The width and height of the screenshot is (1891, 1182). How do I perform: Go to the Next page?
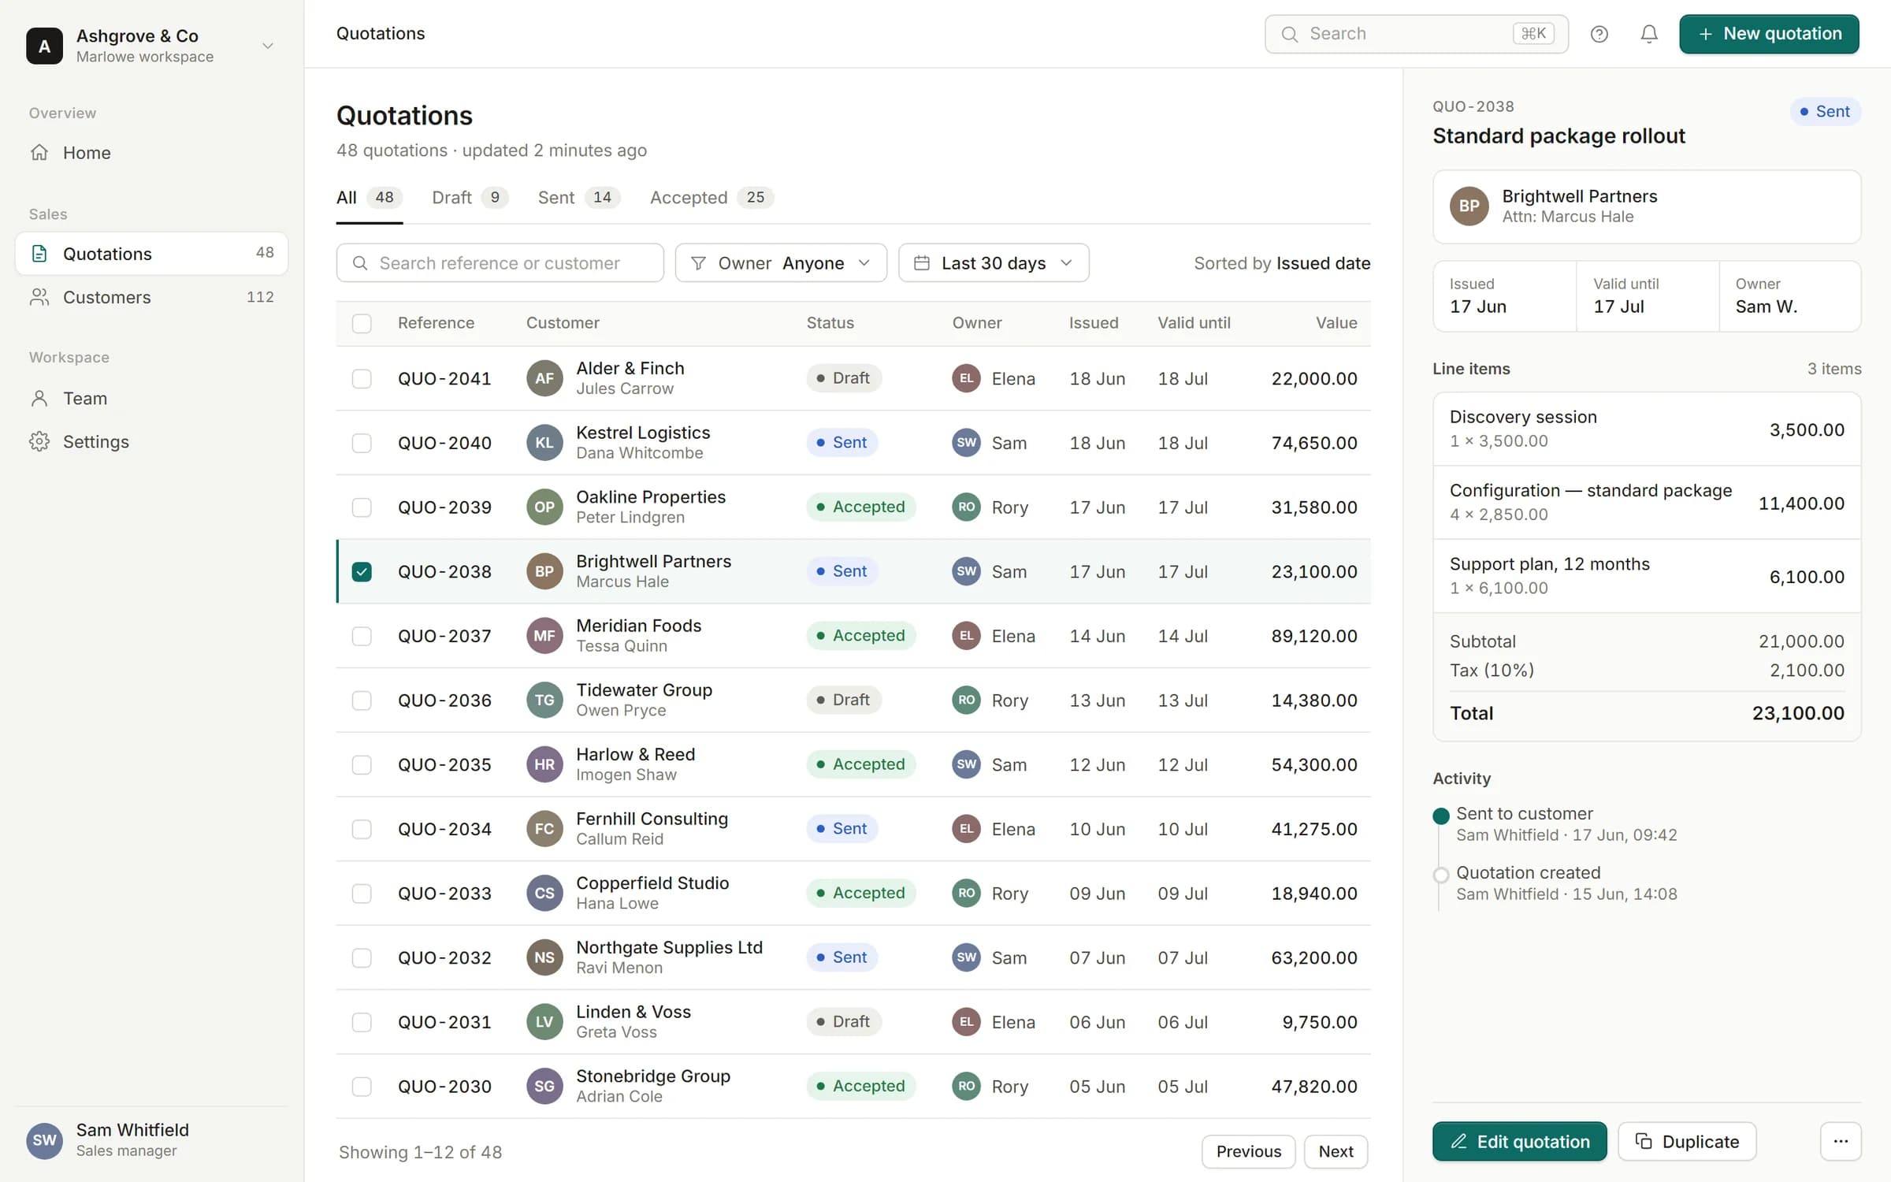pos(1336,1151)
